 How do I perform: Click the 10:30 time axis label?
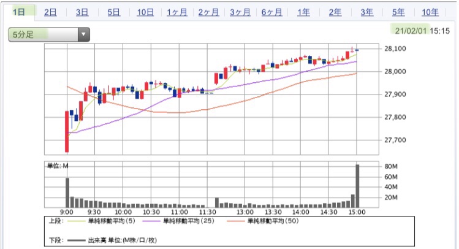pyautogui.click(x=151, y=212)
